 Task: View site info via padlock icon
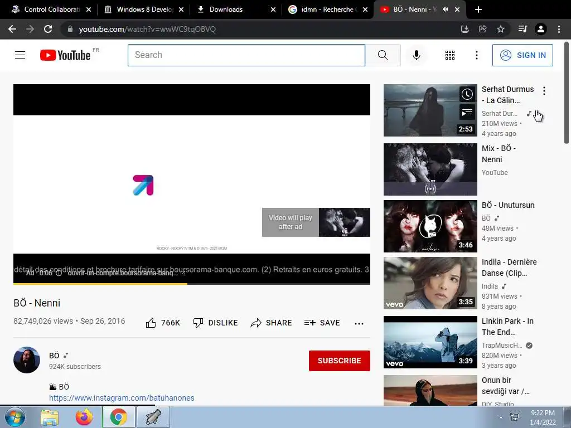point(70,29)
